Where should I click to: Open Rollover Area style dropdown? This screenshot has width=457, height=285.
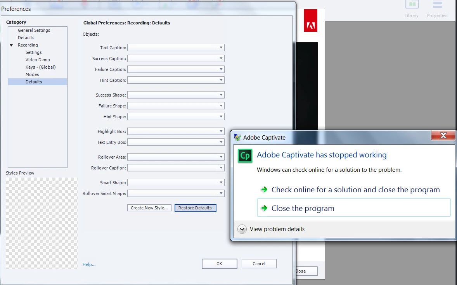point(176,157)
